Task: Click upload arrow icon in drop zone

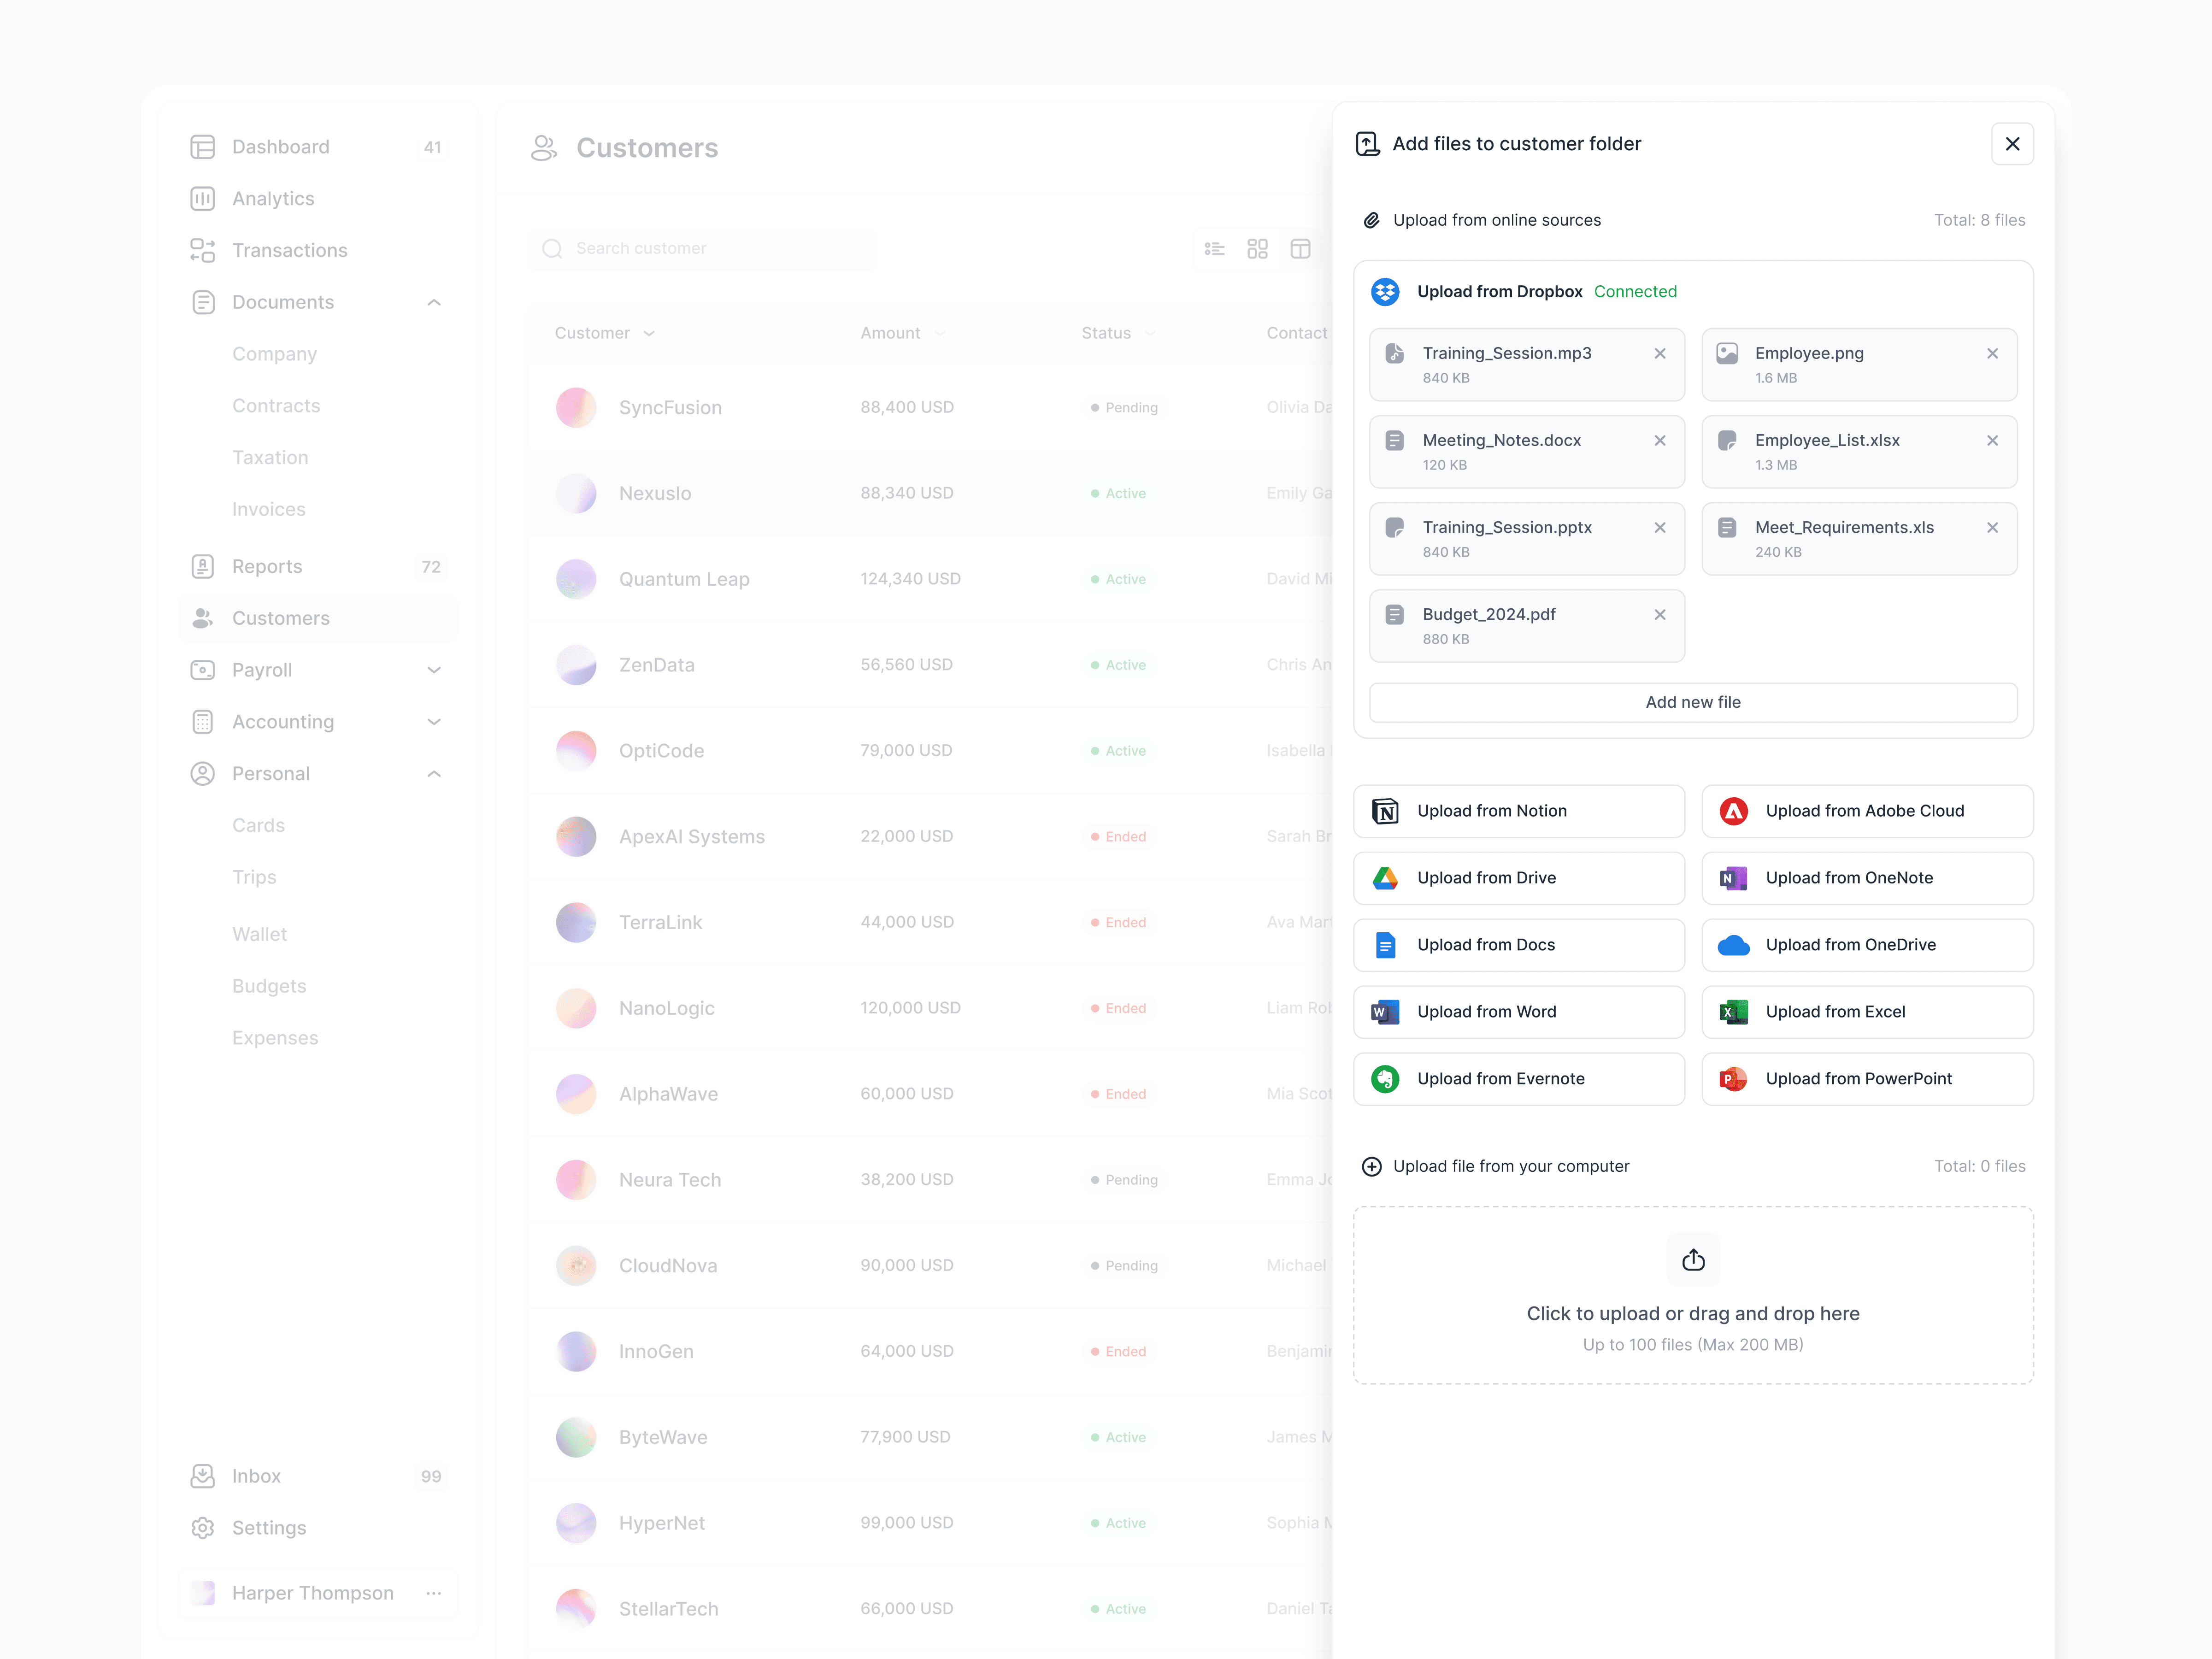Action: pyautogui.click(x=1693, y=1260)
